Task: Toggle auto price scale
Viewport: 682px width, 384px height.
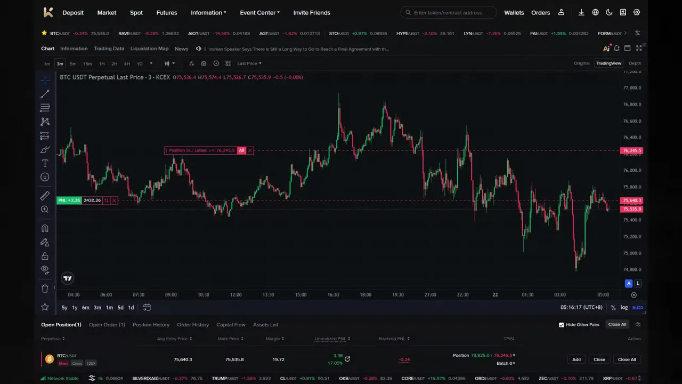Action: coord(637,307)
